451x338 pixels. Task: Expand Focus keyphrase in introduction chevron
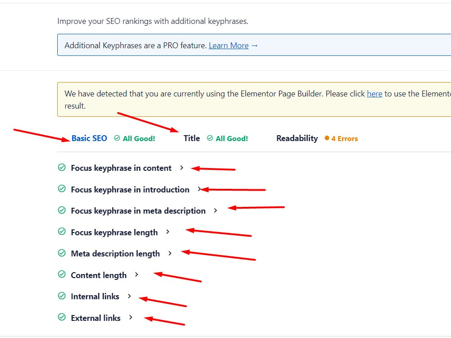tap(199, 189)
